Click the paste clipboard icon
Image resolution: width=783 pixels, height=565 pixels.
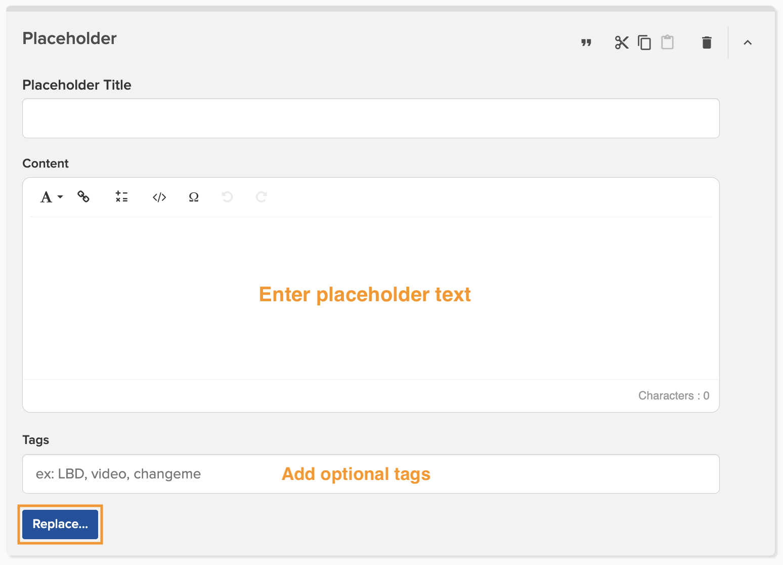tap(668, 43)
